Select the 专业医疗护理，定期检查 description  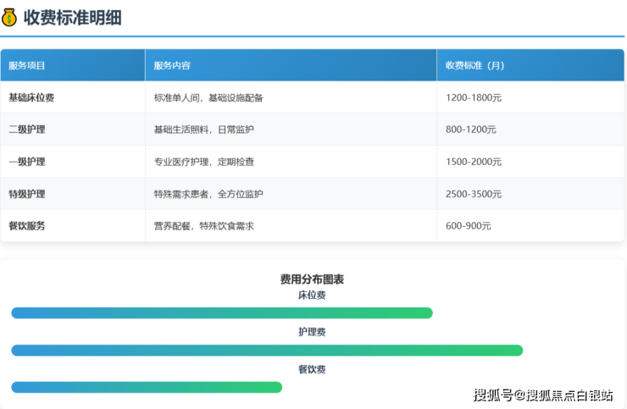(203, 162)
